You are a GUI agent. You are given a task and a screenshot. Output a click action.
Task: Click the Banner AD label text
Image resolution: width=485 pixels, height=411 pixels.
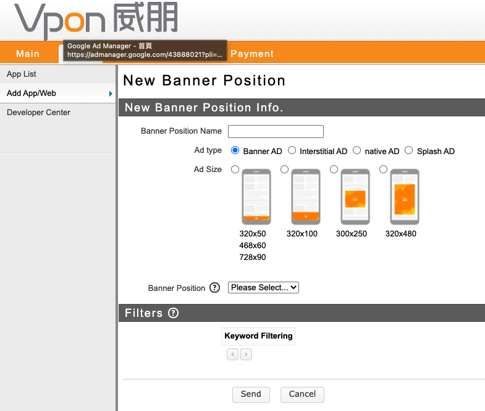263,151
